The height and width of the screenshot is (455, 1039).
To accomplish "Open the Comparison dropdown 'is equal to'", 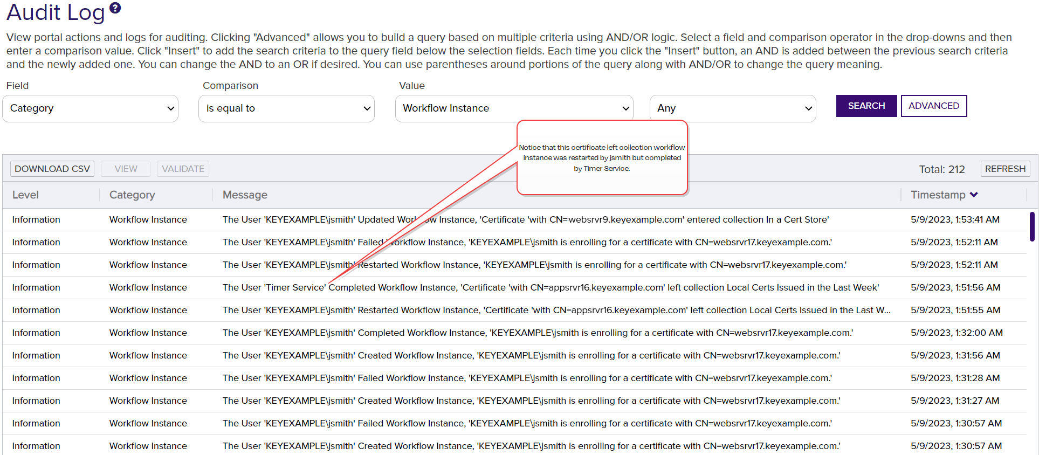I will (x=286, y=108).
